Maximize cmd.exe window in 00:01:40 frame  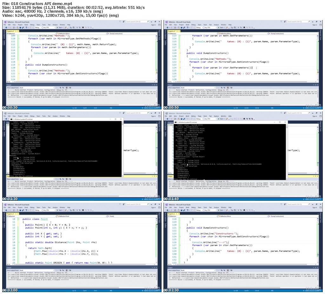[280, 122]
